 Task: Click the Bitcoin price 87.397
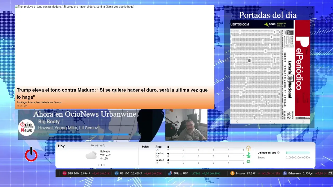(x=251, y=173)
